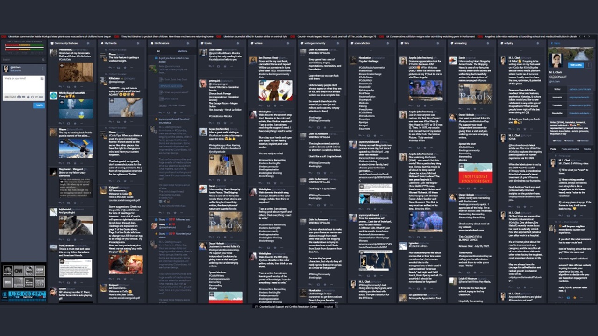Image resolution: width=598 pixels, height=336 pixels.
Task: Switch to the Mentions notifications tab
Action: pos(183,51)
